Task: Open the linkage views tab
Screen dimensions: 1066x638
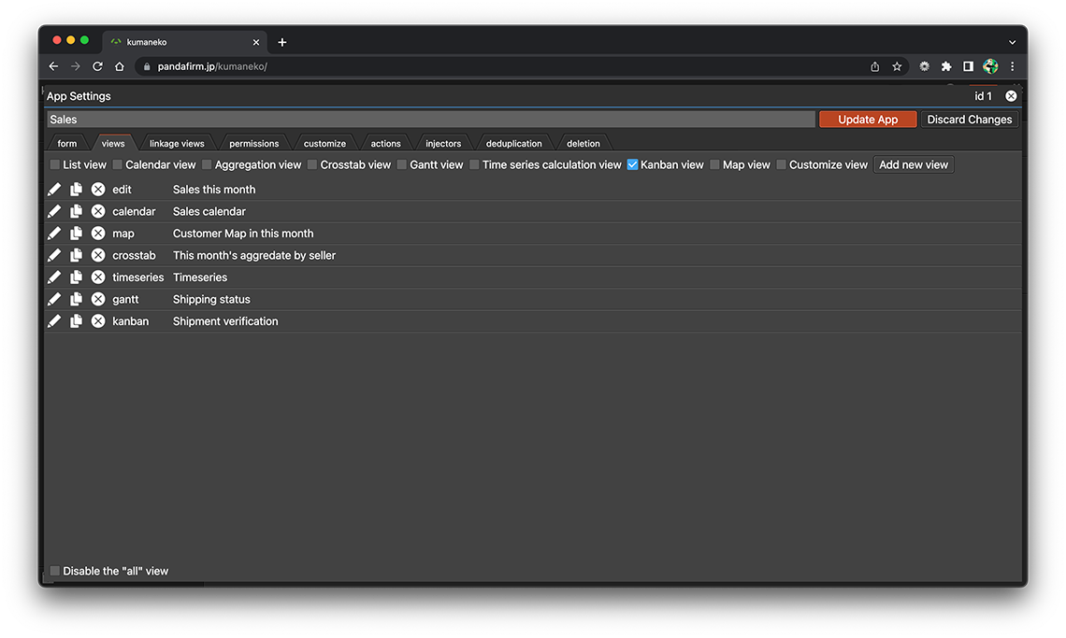Action: tap(177, 144)
